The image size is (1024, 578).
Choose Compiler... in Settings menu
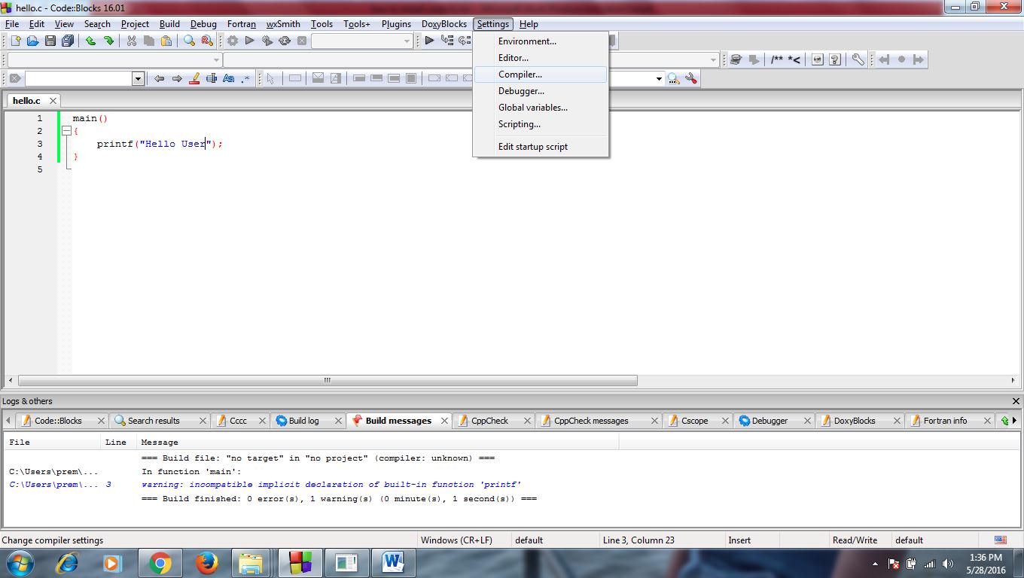(x=541, y=75)
